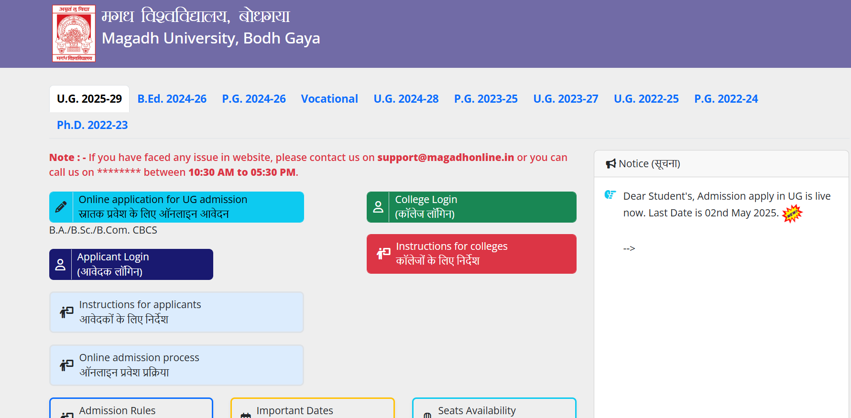The width and height of the screenshot is (851, 418).
Task: Click the user icon on Applicant Login
Action: point(60,265)
